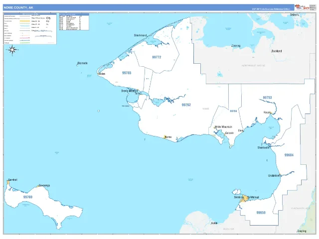
Task: Click ZIP code 99785 label
Action: pyautogui.click(x=127, y=73)
